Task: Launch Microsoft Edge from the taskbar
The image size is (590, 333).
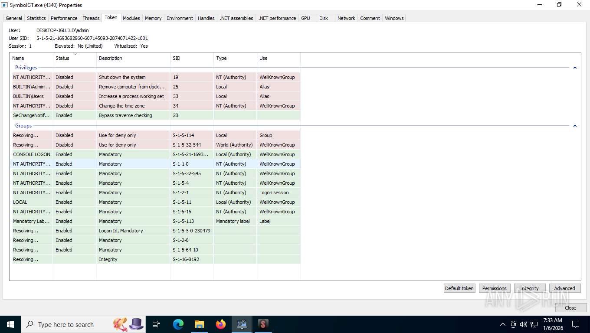Action: (x=178, y=324)
